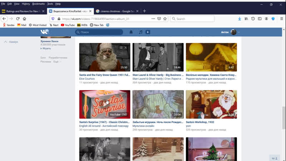
Task: Click the Играть link
Action: click(x=46, y=49)
